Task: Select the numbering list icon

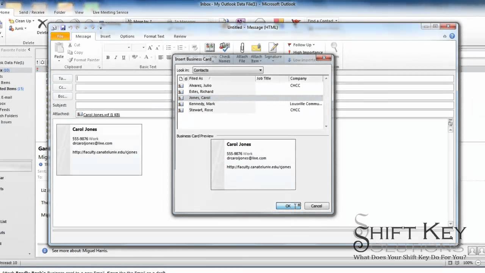Action: pyautogui.click(x=181, y=47)
